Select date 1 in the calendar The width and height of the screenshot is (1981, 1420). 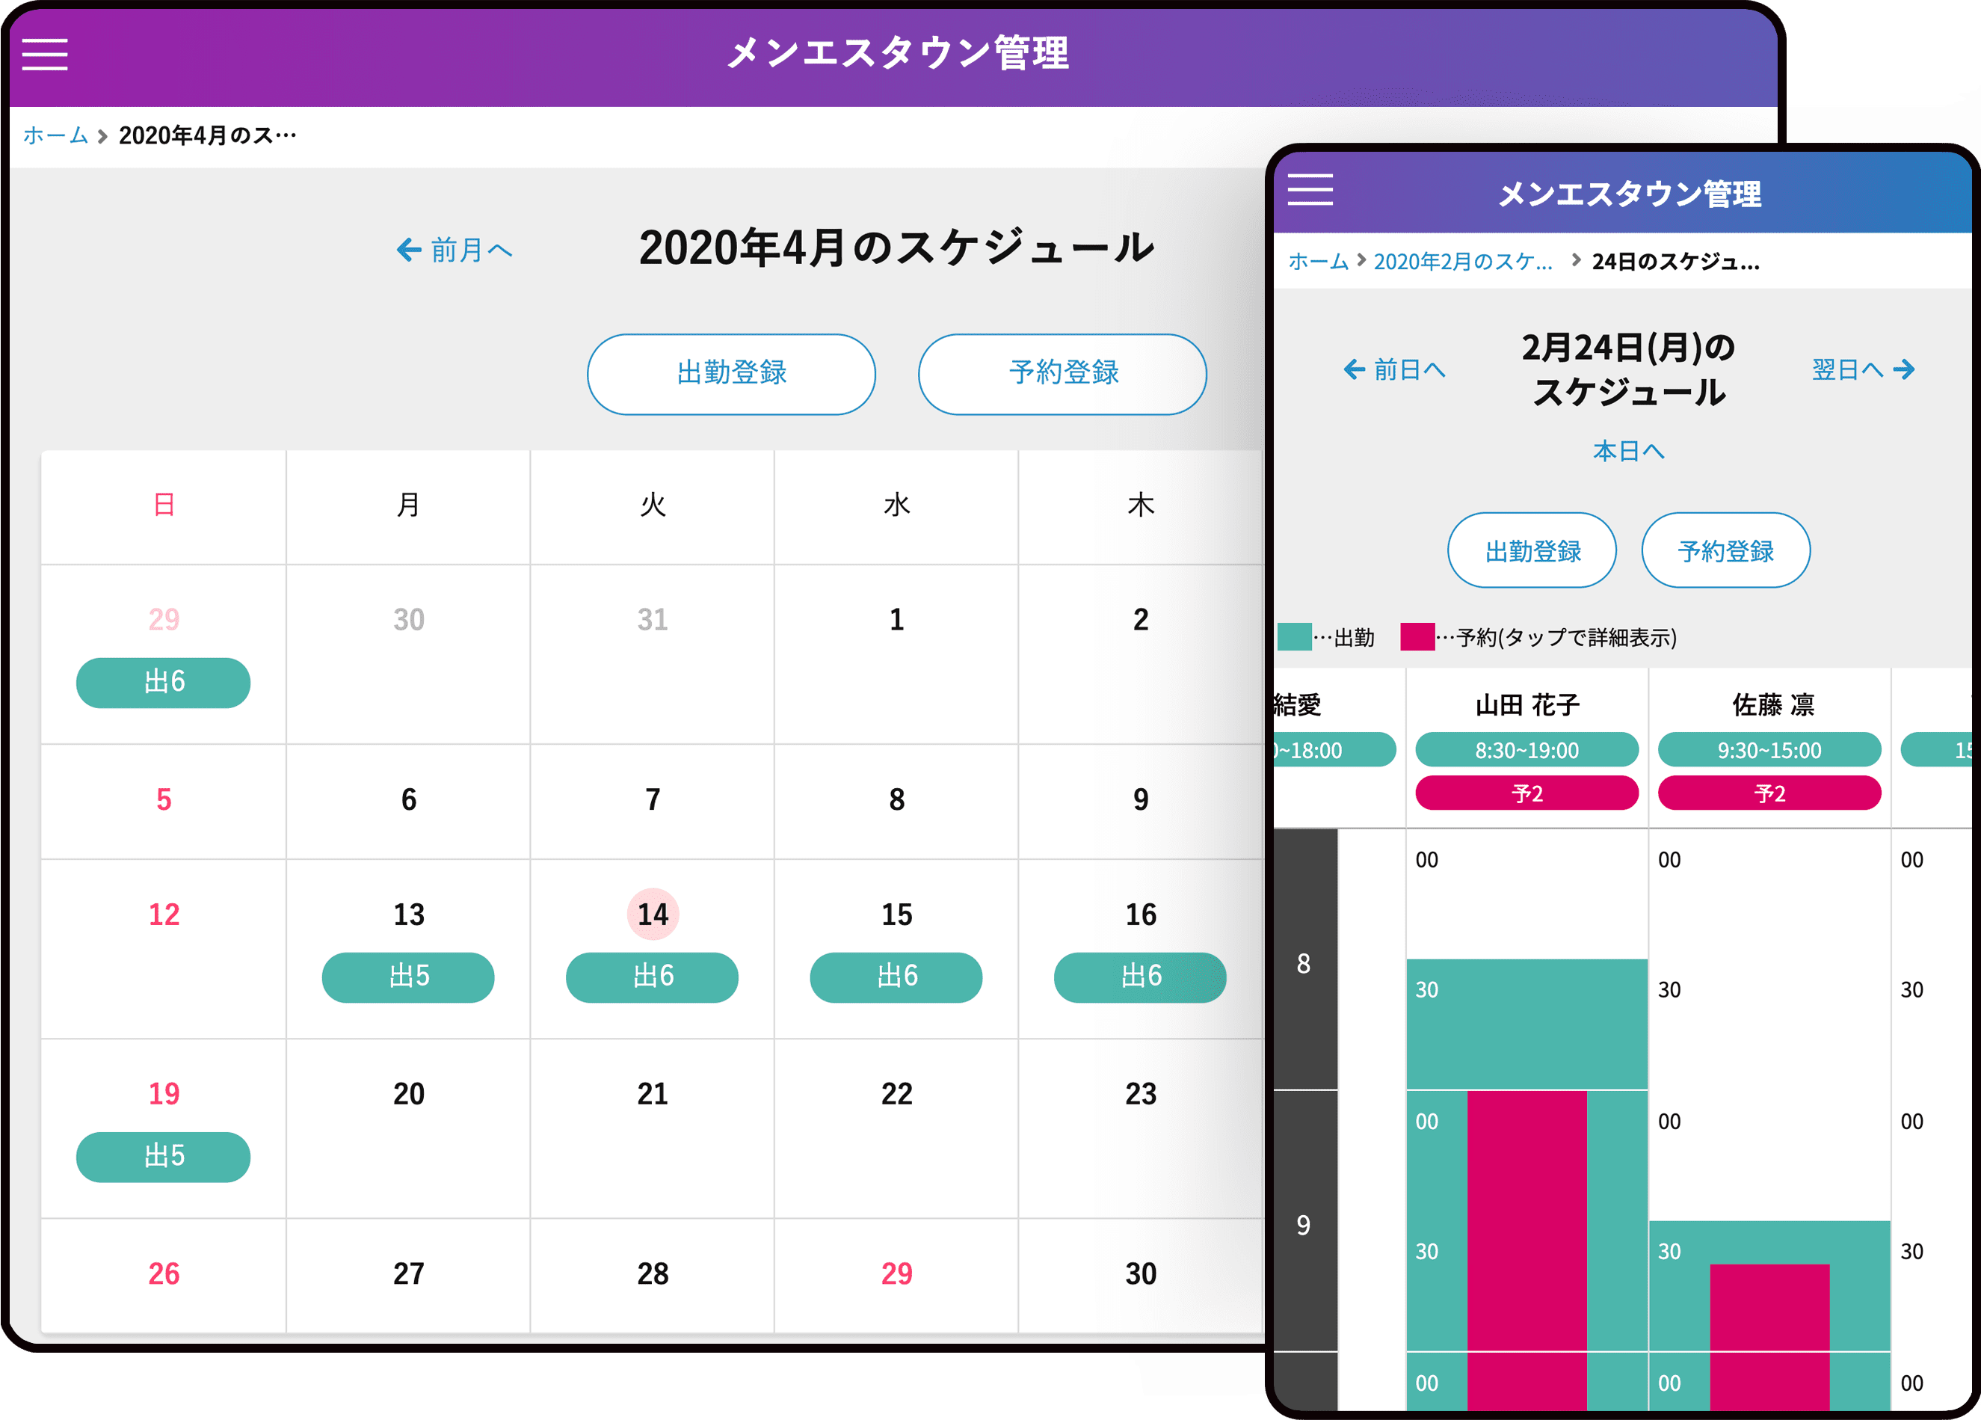896,620
